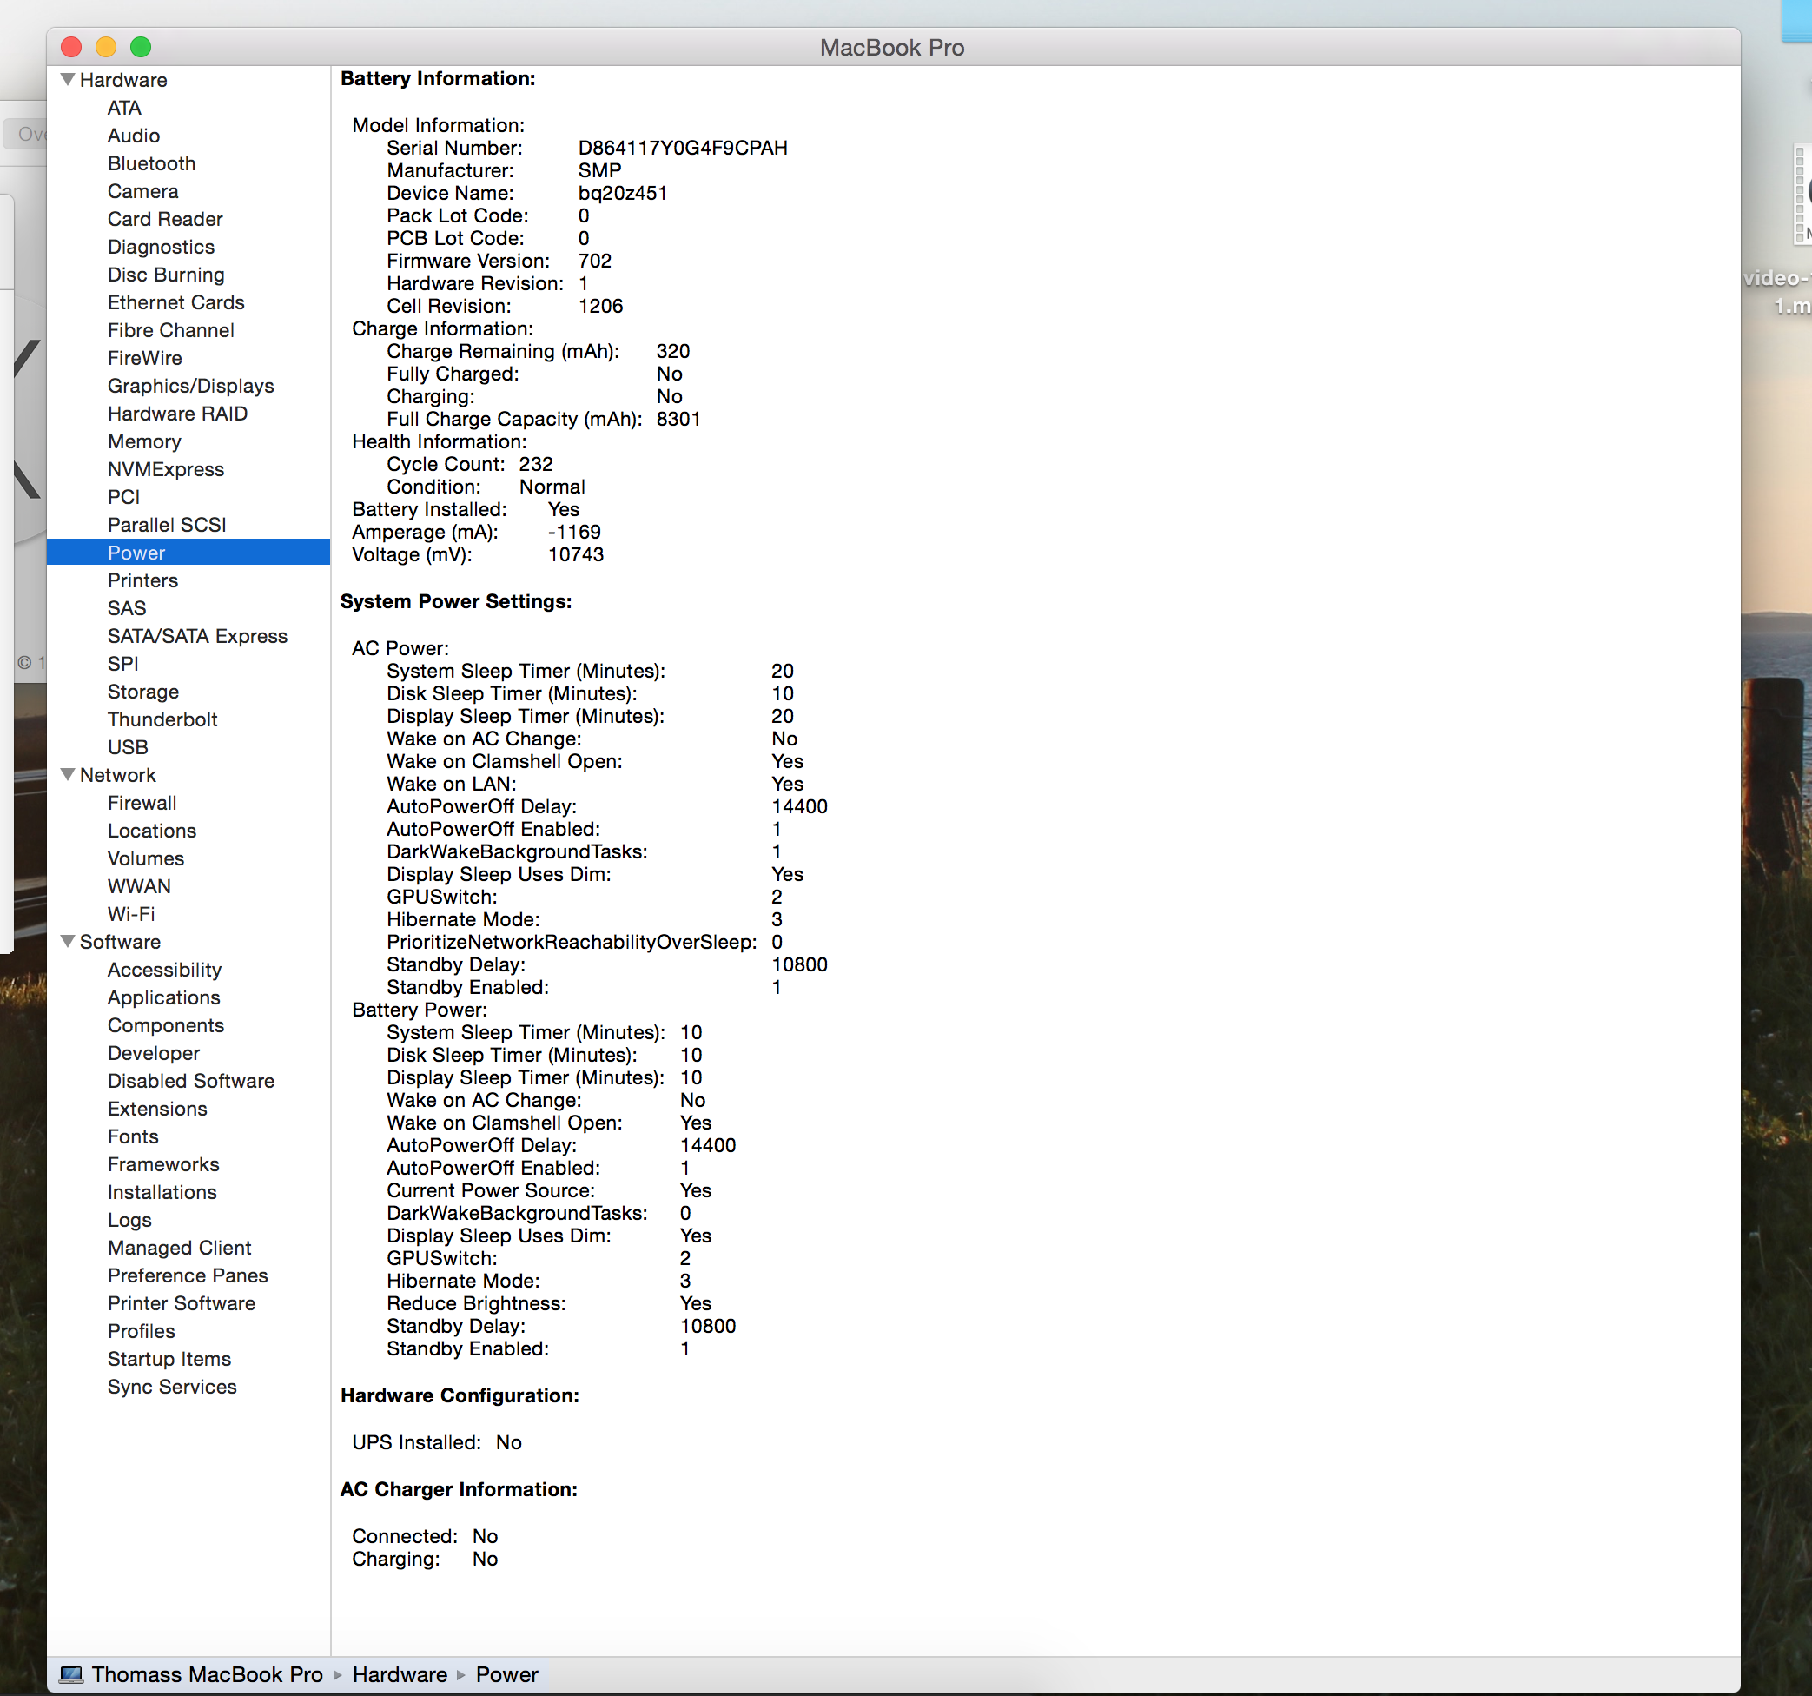Select the Hardware category label
The height and width of the screenshot is (1696, 1812).
pyautogui.click(x=123, y=79)
